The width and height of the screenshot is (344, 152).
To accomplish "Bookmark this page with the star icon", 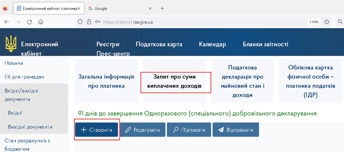I will tap(327, 22).
